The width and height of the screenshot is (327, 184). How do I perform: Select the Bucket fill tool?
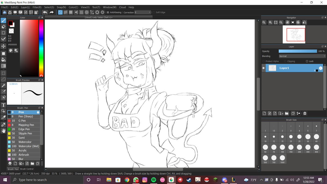(4, 59)
